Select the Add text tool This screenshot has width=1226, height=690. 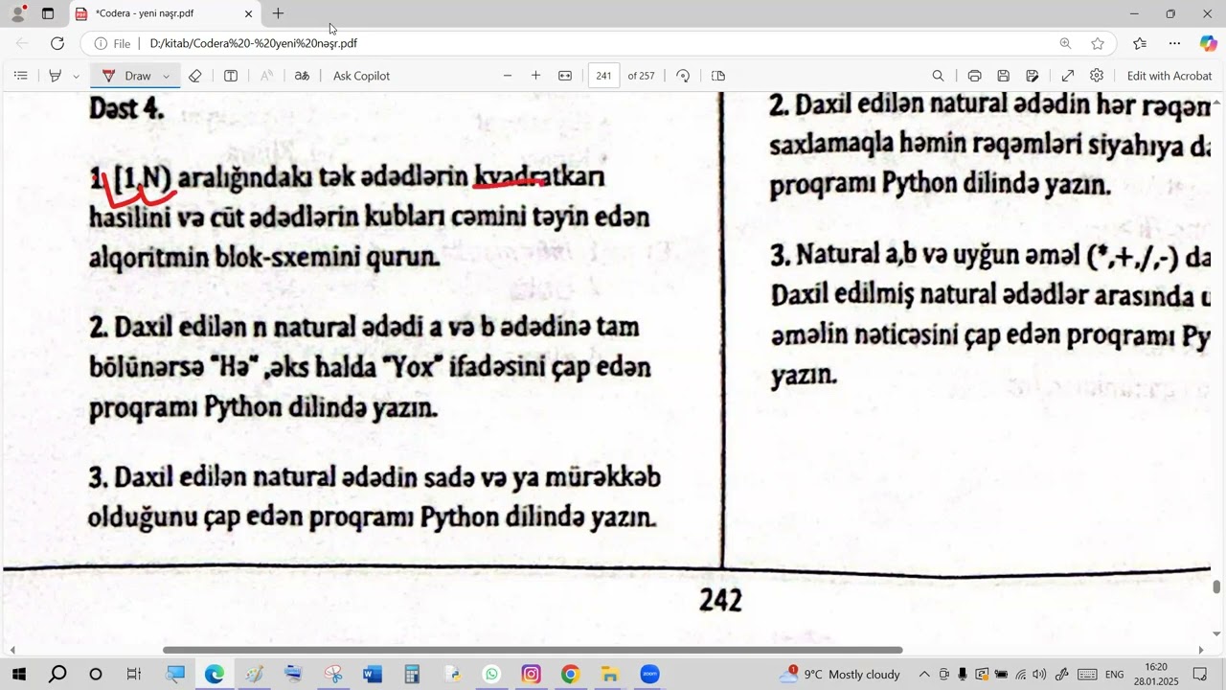pyautogui.click(x=231, y=76)
